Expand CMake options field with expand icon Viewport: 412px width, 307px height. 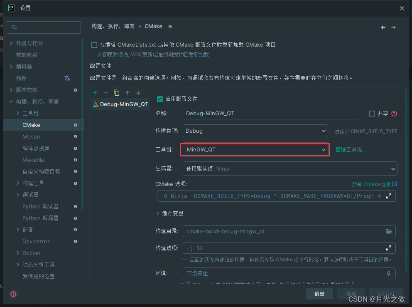tap(389, 196)
